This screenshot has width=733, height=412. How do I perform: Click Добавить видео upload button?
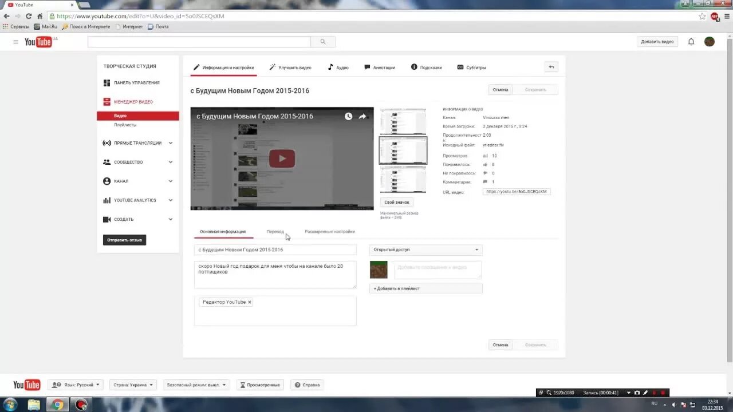click(657, 42)
